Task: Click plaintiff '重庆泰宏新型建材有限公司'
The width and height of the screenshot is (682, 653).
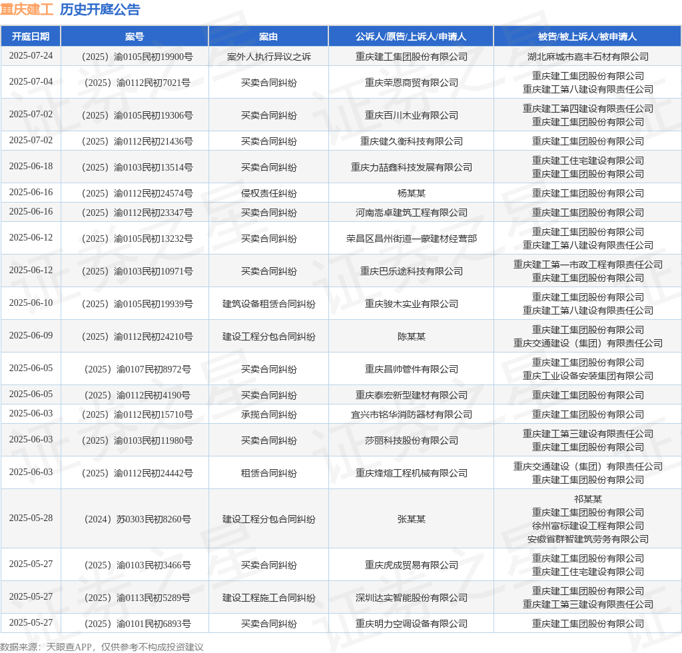Action: point(411,395)
